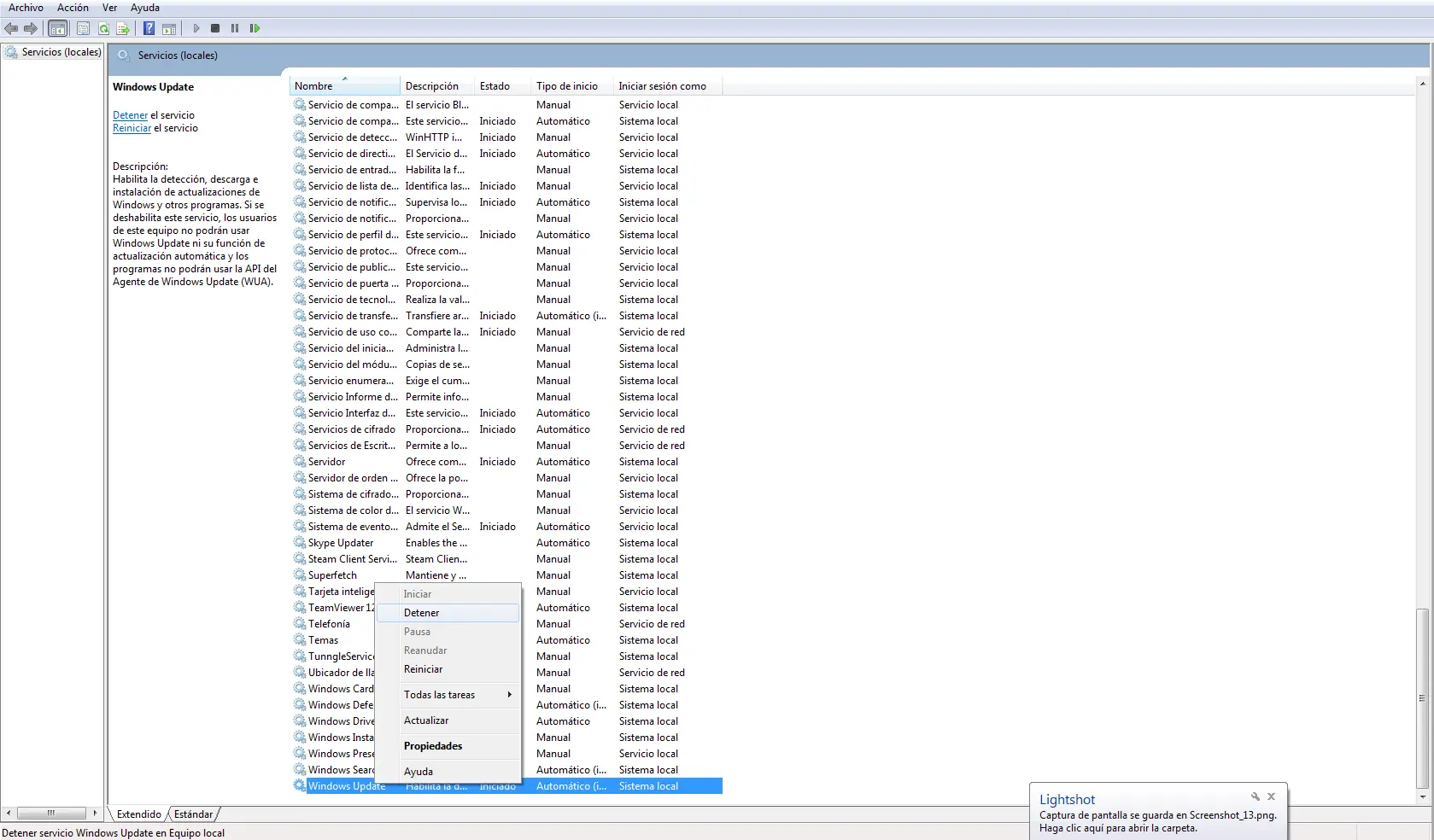Open Properties via the toolbar icon
Viewport: 1434px width, 840px height.
[83, 28]
